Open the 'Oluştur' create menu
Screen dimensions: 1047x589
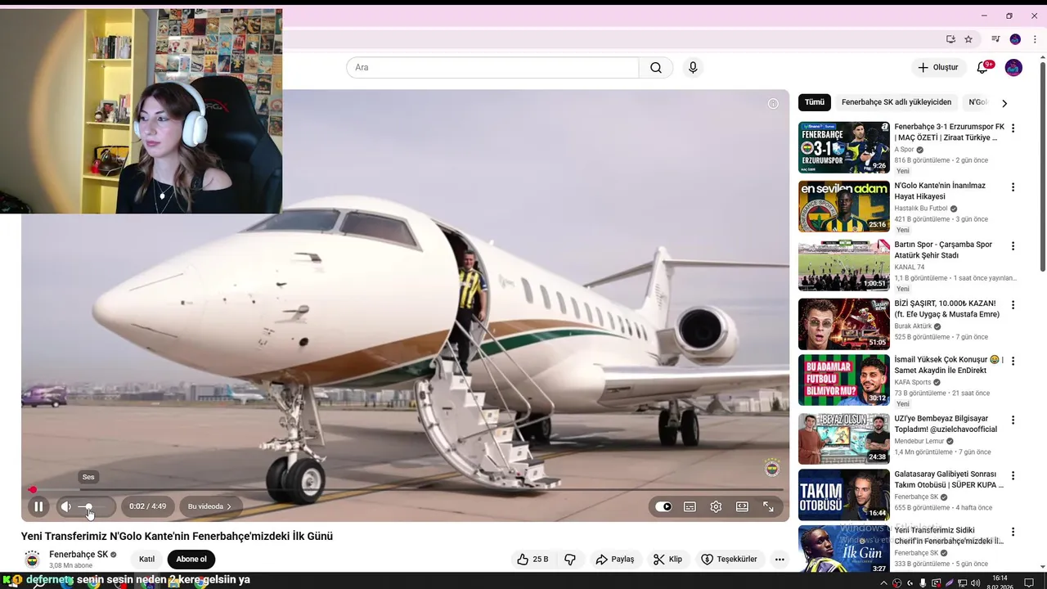937,68
